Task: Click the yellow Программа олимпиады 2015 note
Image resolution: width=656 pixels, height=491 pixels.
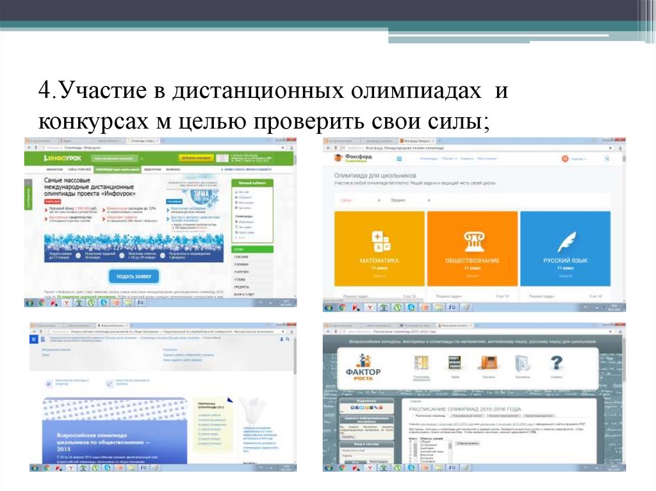Action: pos(214,425)
